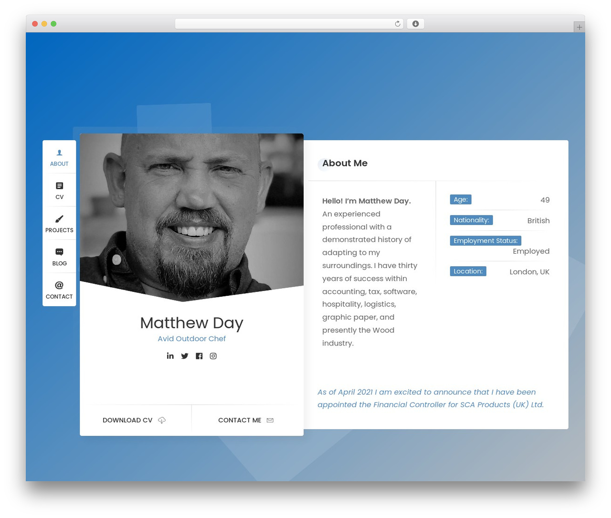Open the Blog section in the sidebar
This screenshot has height=518, width=611.
tap(59, 257)
